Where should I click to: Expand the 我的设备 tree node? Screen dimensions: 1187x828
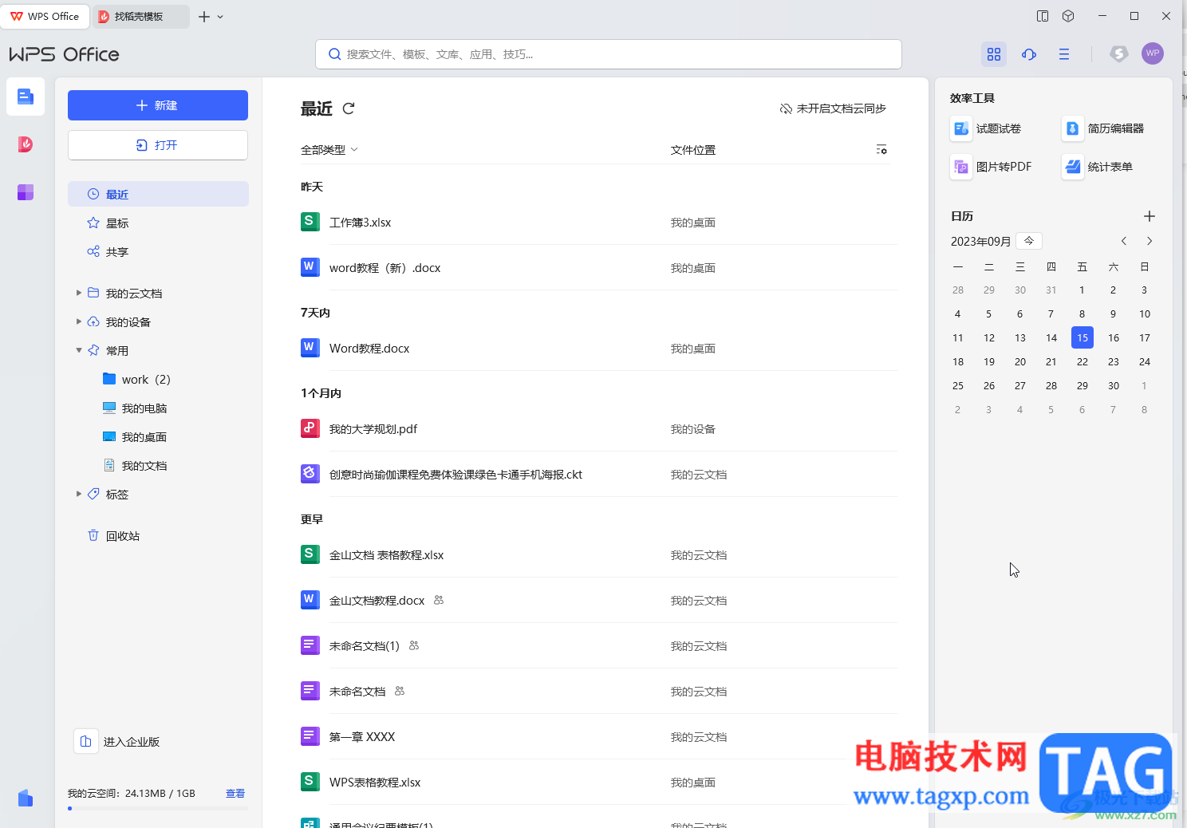pyautogui.click(x=79, y=321)
